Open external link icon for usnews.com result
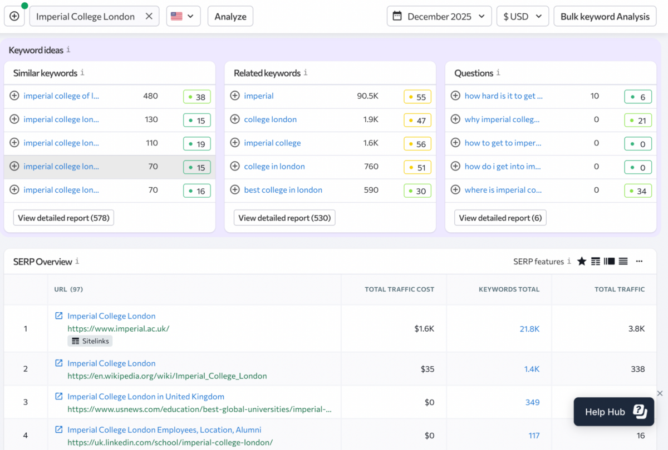This screenshot has height=450, width=668. (x=59, y=396)
